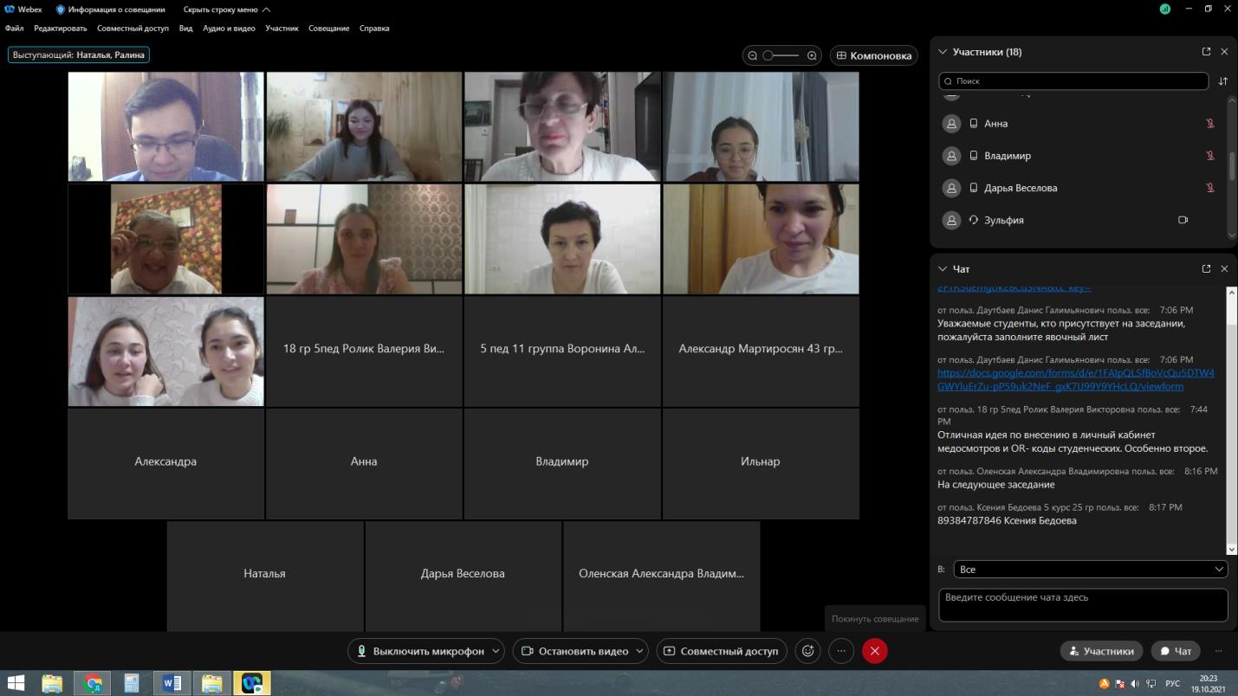Select the Наталья video tile

[265, 576]
